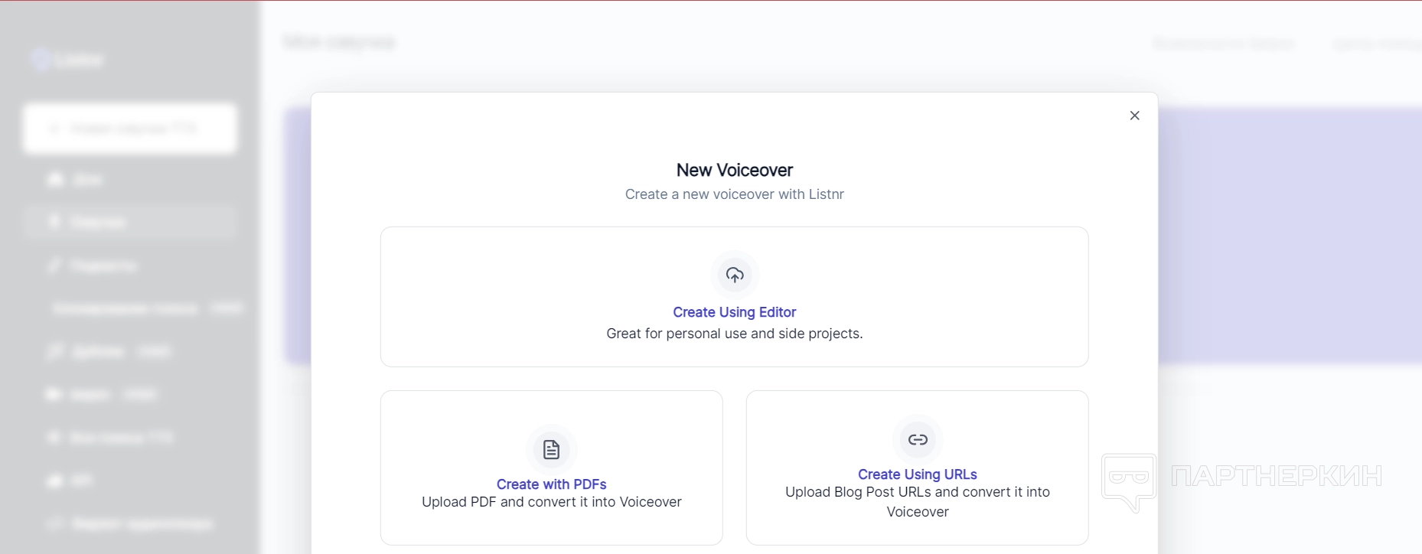
Task: Click 'Upload PDF and convert it' description
Action: [551, 503]
